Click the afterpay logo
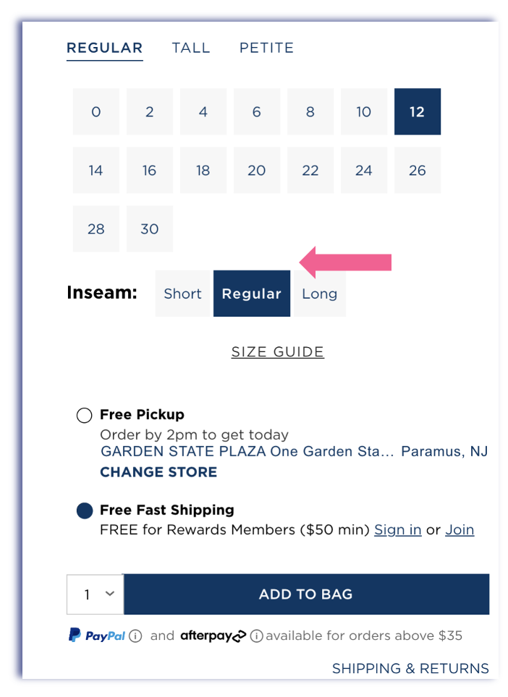This screenshot has height=697, width=508. click(x=213, y=636)
